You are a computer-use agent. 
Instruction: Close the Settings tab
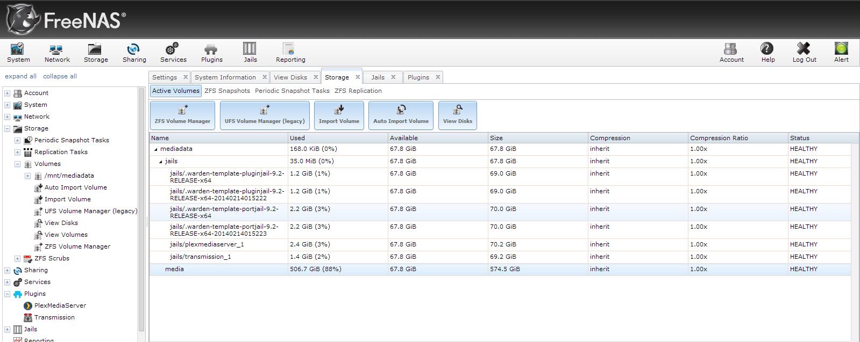[186, 77]
